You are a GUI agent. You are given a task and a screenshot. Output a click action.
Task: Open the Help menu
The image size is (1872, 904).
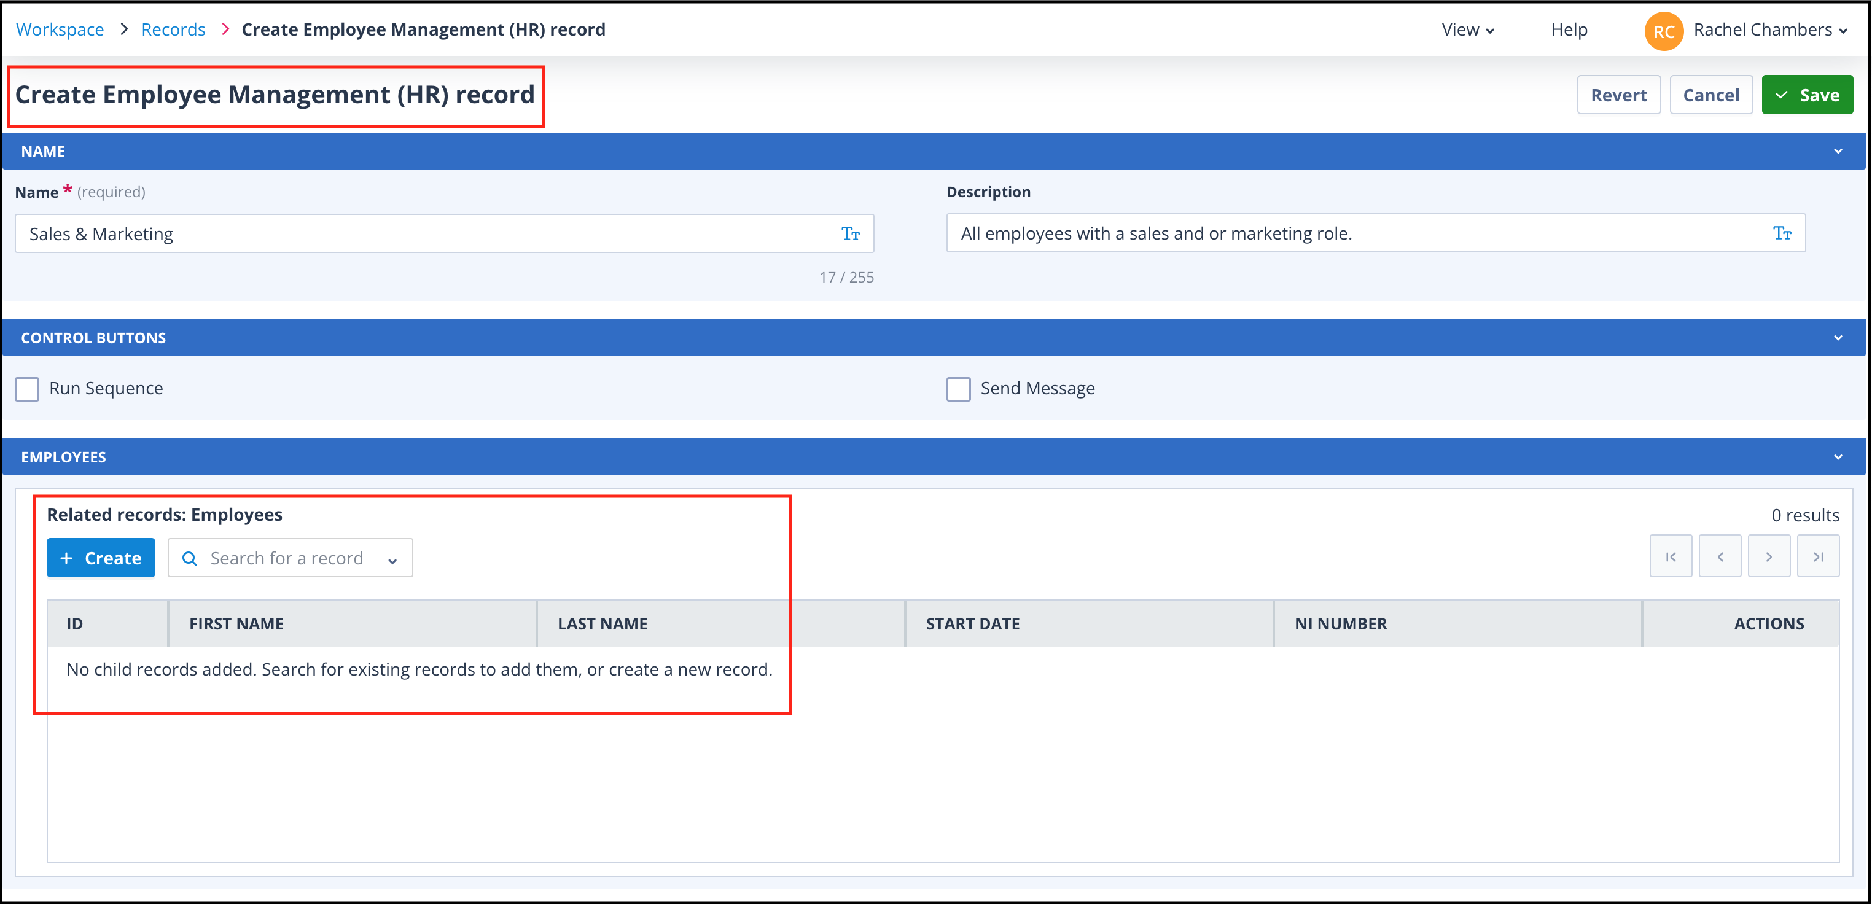click(1569, 30)
